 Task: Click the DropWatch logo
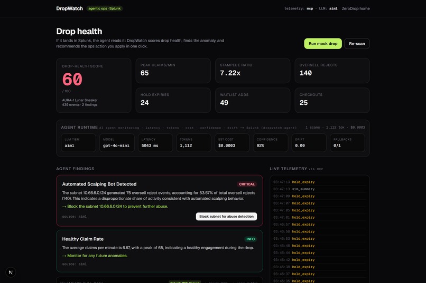click(70, 8)
